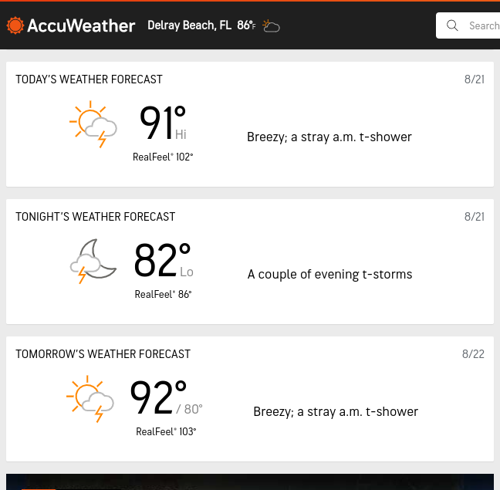
Task: Select the Delray Beach, FL location text
Action: coord(189,25)
